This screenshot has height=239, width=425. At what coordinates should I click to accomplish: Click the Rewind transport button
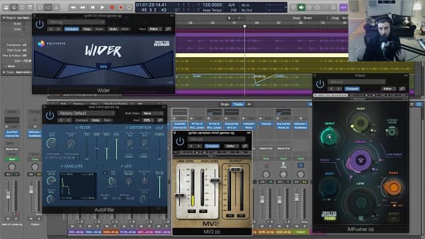(73, 7)
